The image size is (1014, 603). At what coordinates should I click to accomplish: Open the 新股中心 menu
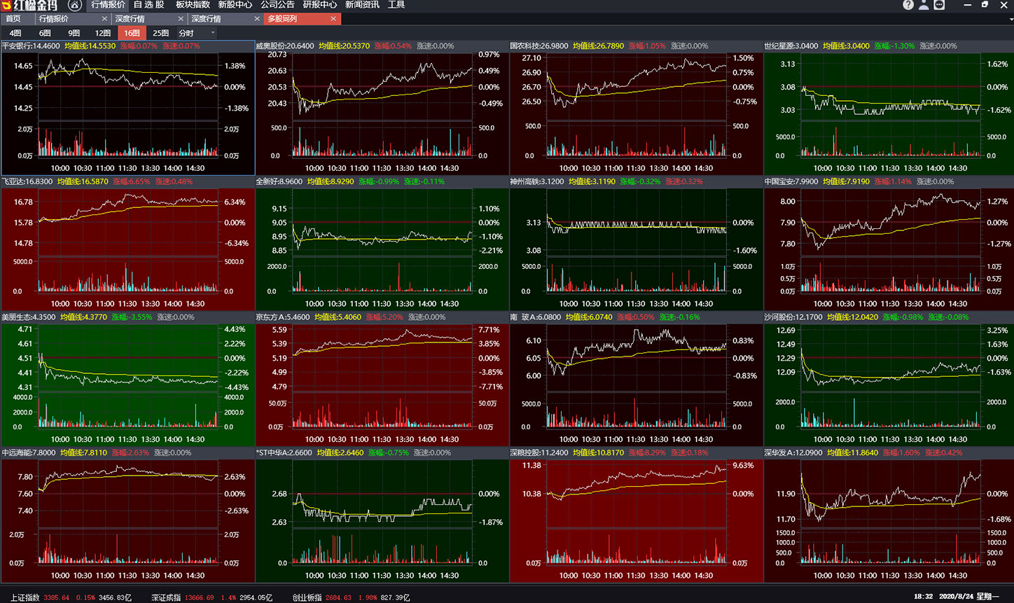[x=235, y=5]
